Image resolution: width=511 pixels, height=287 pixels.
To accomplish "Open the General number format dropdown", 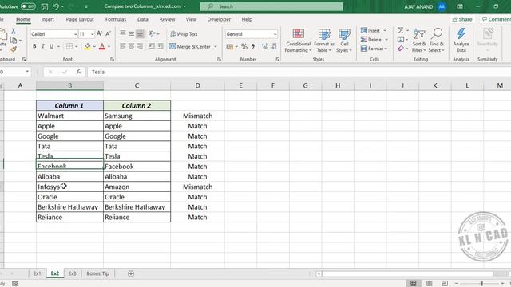I will pyautogui.click(x=275, y=34).
